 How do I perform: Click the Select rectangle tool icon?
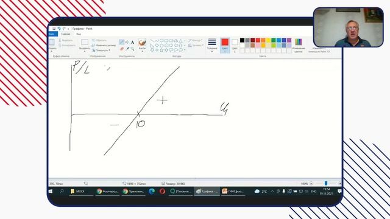(85, 42)
